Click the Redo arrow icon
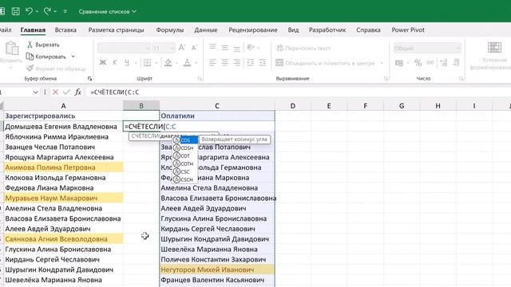 (47, 11)
